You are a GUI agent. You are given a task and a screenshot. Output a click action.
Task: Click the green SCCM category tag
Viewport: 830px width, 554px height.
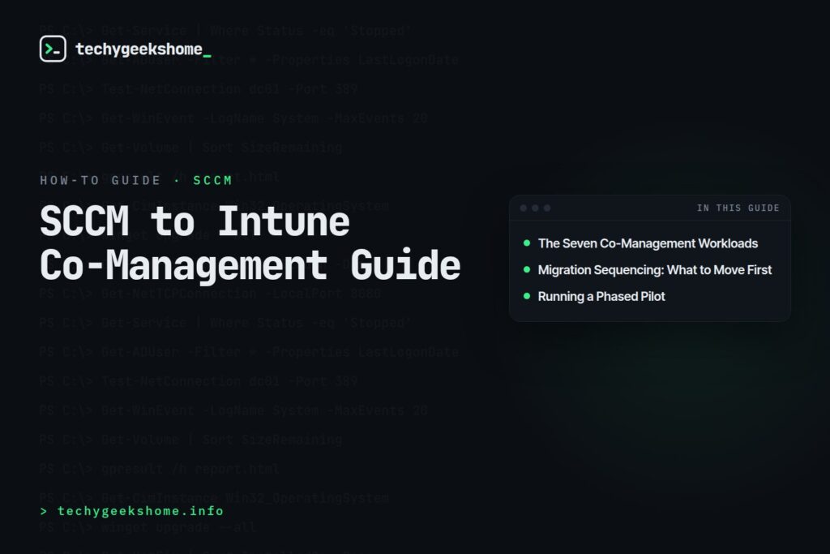pyautogui.click(x=213, y=181)
